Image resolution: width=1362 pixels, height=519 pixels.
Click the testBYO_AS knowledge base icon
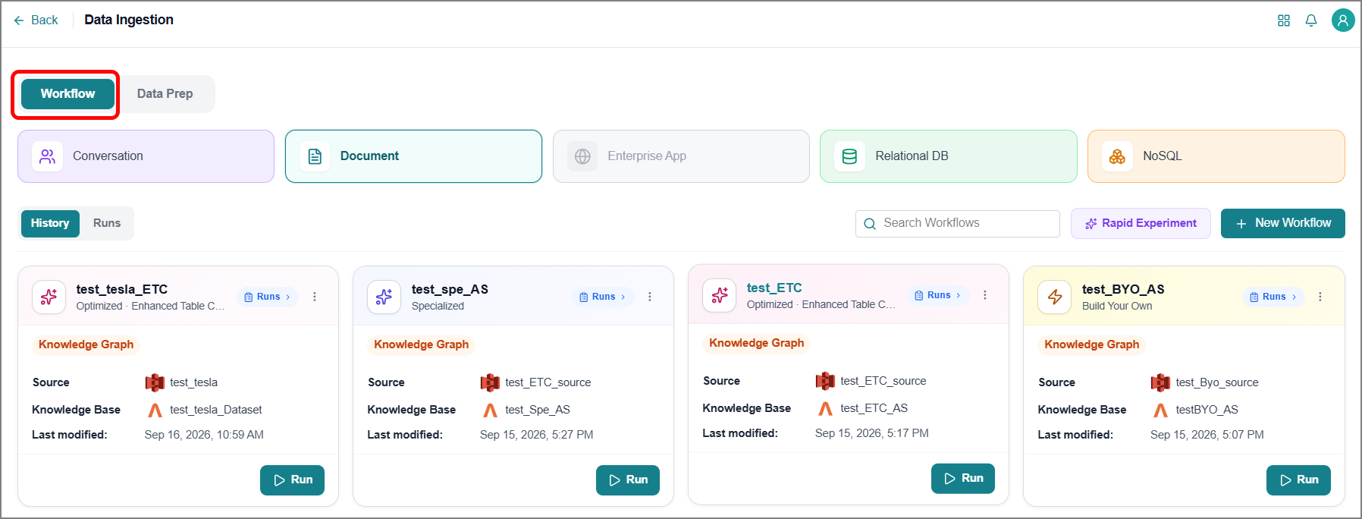pos(1160,410)
